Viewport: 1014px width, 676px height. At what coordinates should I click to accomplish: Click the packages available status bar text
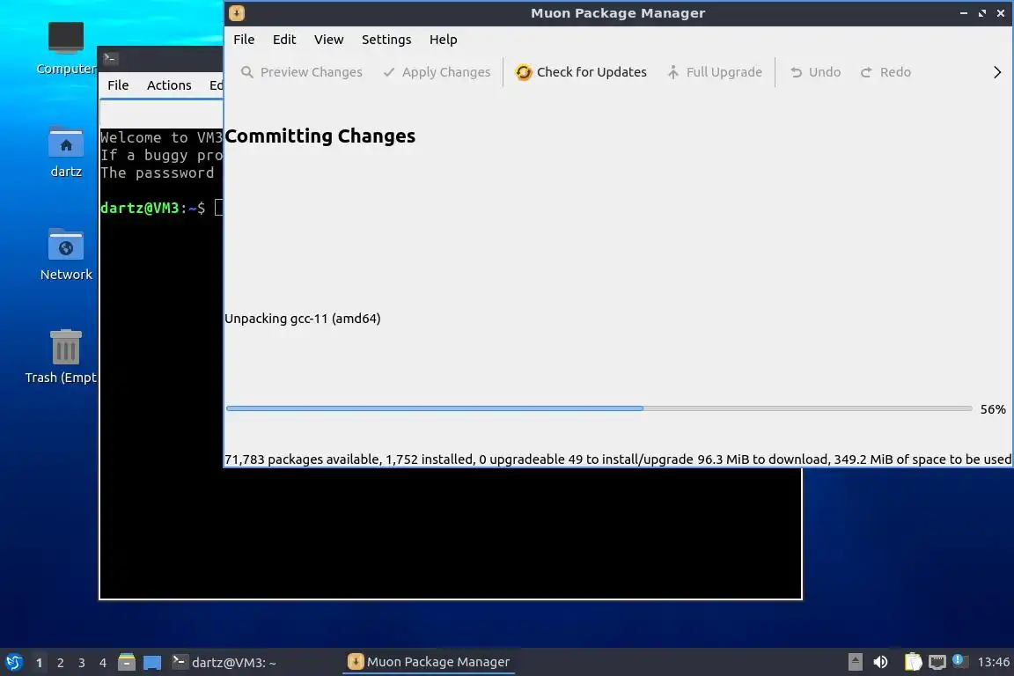[x=618, y=459]
